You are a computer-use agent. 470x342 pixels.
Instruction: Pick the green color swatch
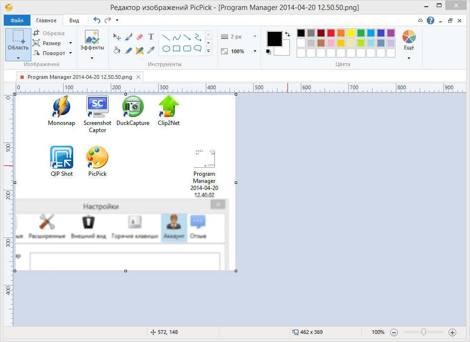[x=361, y=33]
